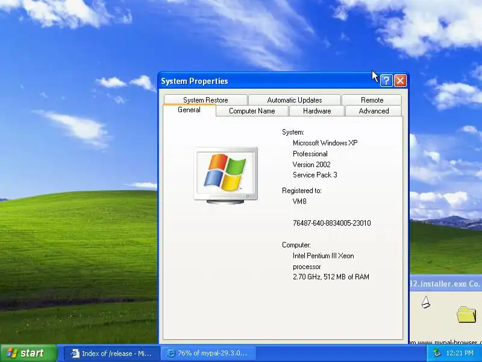Click the registered name VM8
This screenshot has height=362, width=482.
[x=299, y=202]
